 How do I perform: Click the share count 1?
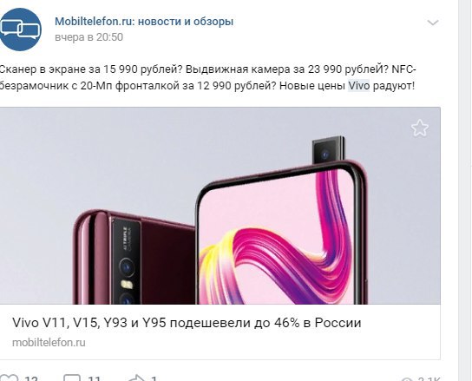tap(154, 378)
